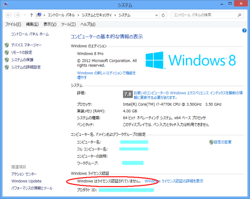The image size is (250, 199).
Task: Click the コントロール パネルの検索 search field
Action: (207, 15)
